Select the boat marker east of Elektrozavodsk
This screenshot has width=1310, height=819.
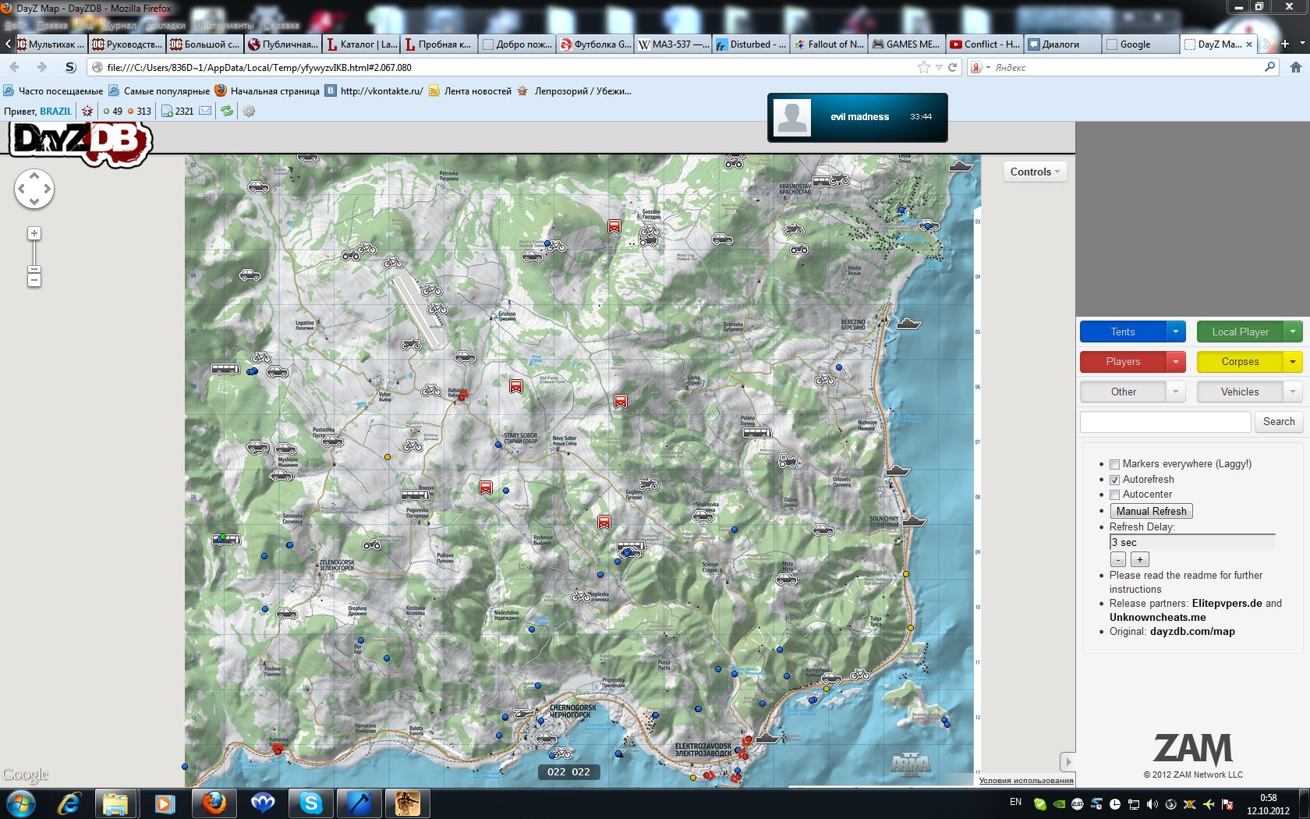[x=769, y=737]
